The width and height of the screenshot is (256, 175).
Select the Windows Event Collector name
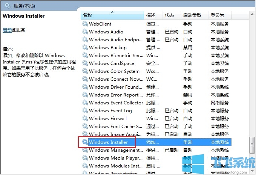tap(116, 103)
